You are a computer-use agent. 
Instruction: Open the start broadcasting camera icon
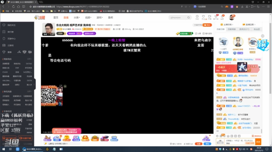click(x=210, y=17)
